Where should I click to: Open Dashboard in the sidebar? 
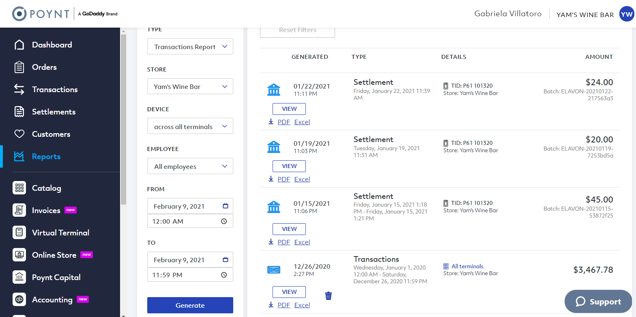click(52, 45)
